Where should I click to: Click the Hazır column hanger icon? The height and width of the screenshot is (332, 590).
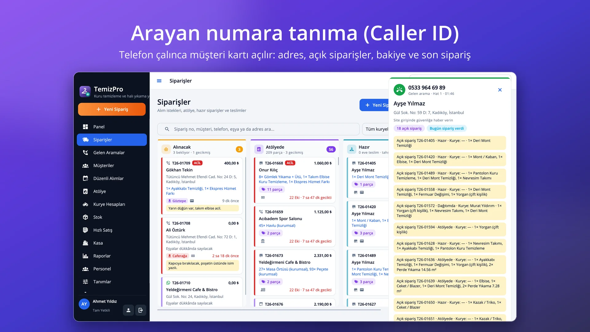[352, 149]
